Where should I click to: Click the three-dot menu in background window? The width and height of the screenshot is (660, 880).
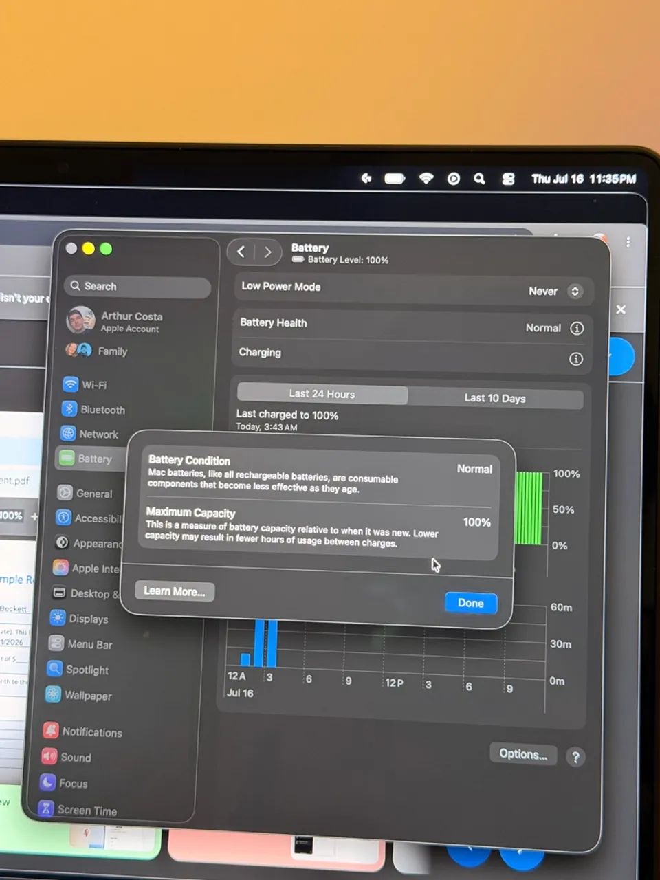[x=628, y=242]
